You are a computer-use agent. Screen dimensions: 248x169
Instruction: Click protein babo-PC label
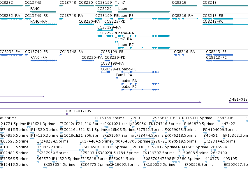click(129, 87)
